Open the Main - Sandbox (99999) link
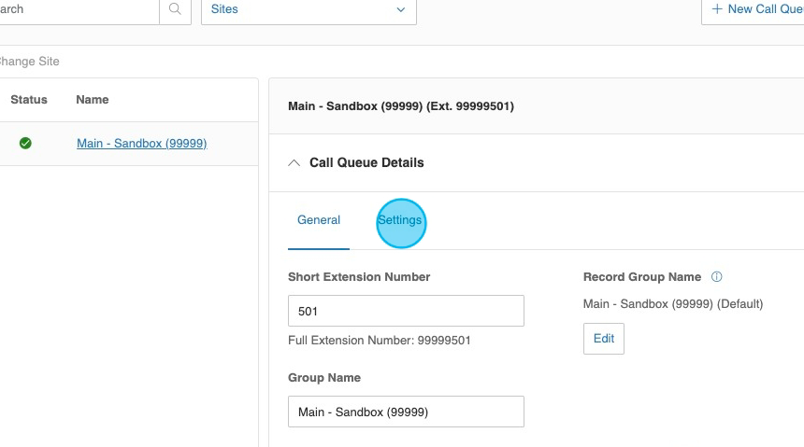Image resolution: width=804 pixels, height=447 pixels. click(x=141, y=144)
